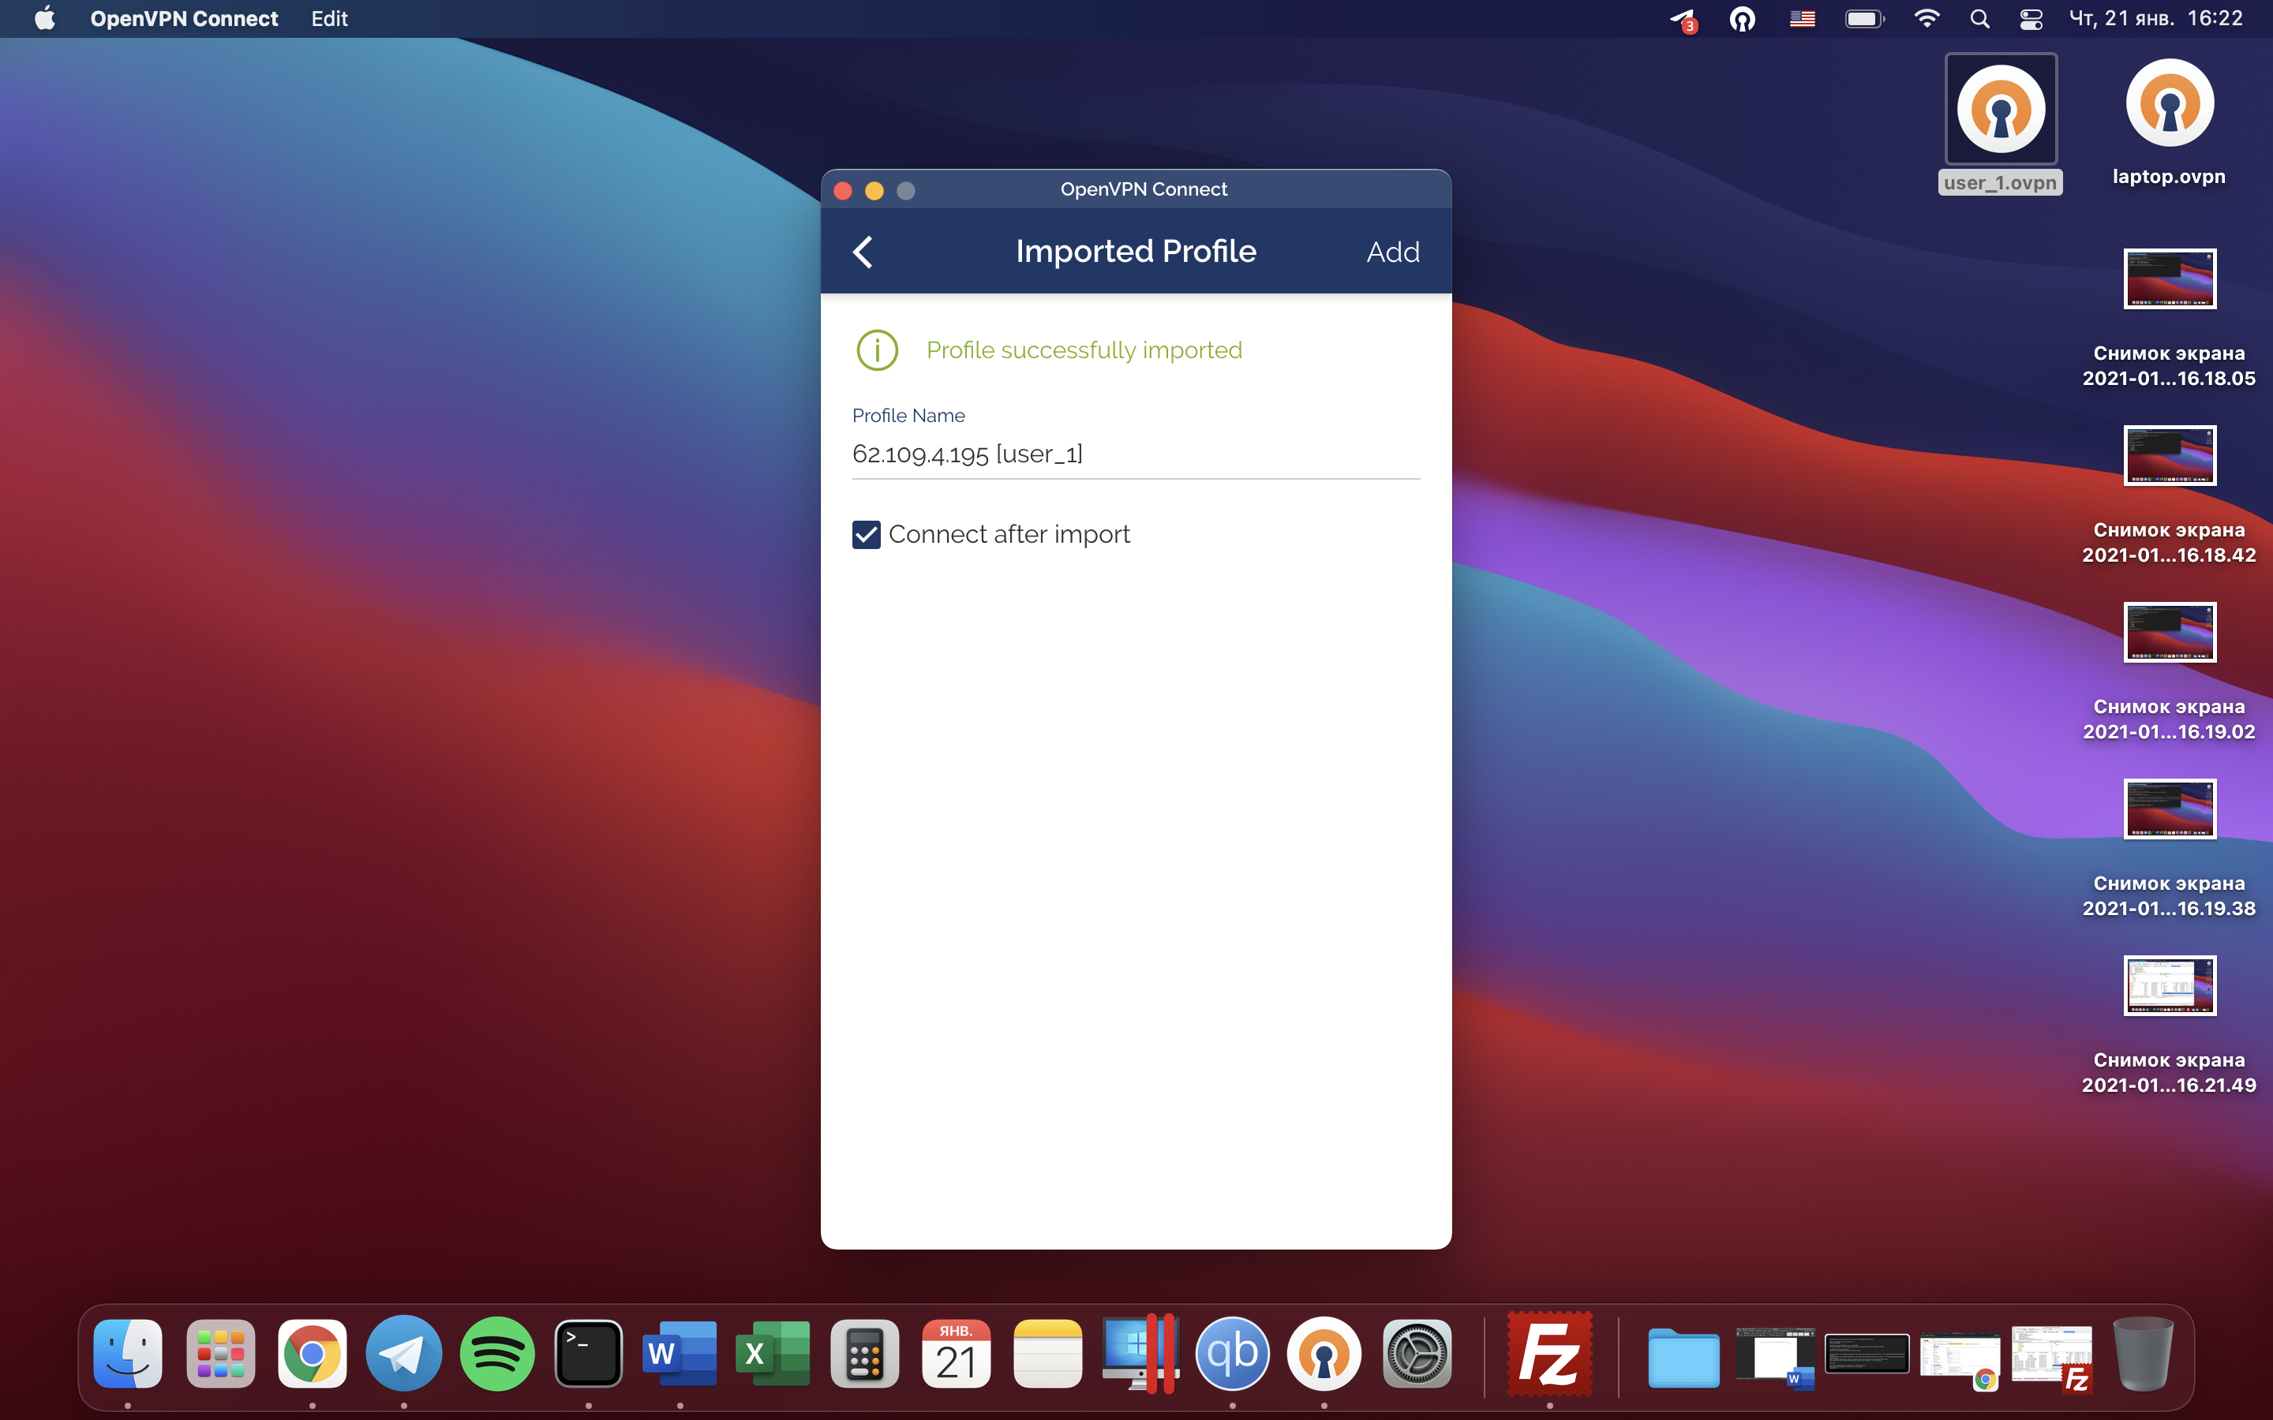Click Add to save the imported profile
2273x1420 pixels.
(1392, 252)
